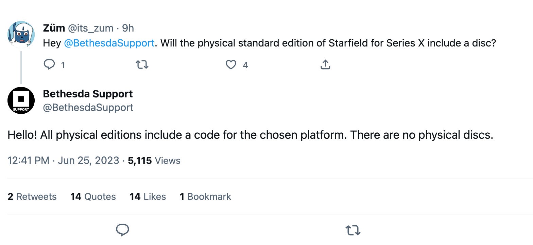Open the gray @BethesdaSupport handle below the name
This screenshot has width=533, height=245.
coord(88,108)
